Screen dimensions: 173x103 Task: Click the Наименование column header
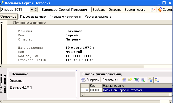point(138,86)
